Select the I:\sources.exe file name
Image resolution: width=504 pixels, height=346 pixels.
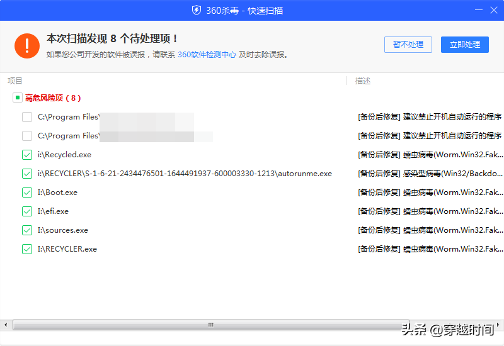62,230
